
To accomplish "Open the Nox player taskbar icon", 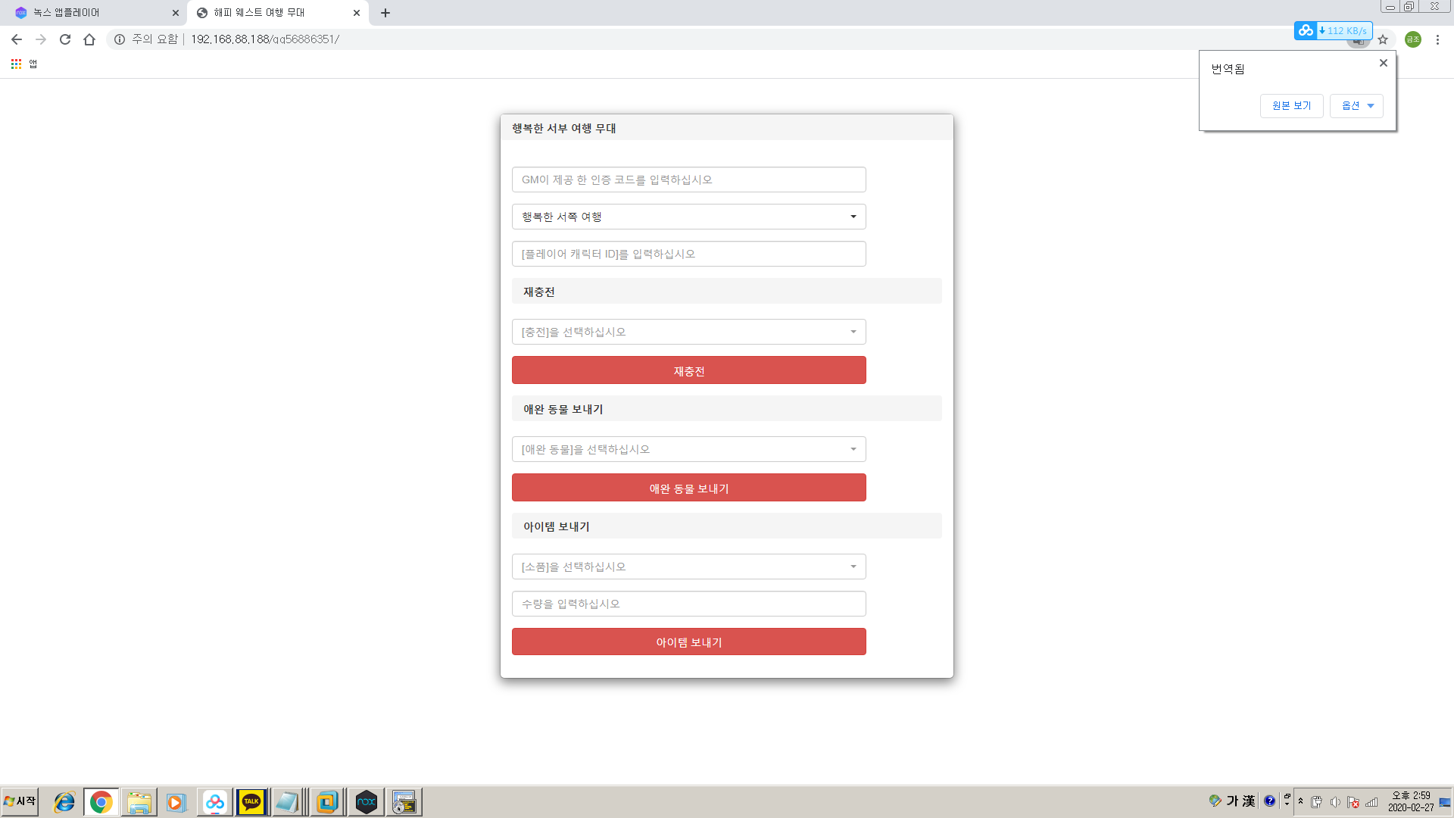I will pyautogui.click(x=367, y=802).
